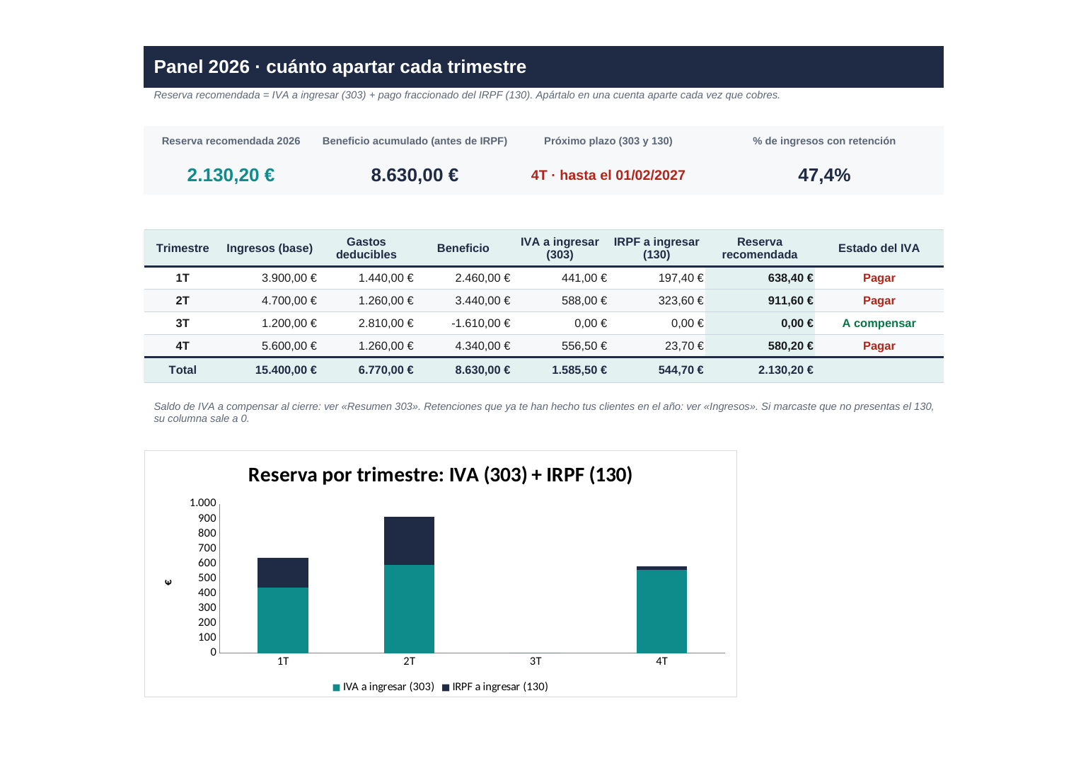Click the 'Total' row label
The image size is (1076, 761).
point(183,370)
